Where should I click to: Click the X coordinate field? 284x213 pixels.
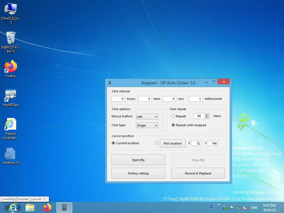tap(197, 143)
